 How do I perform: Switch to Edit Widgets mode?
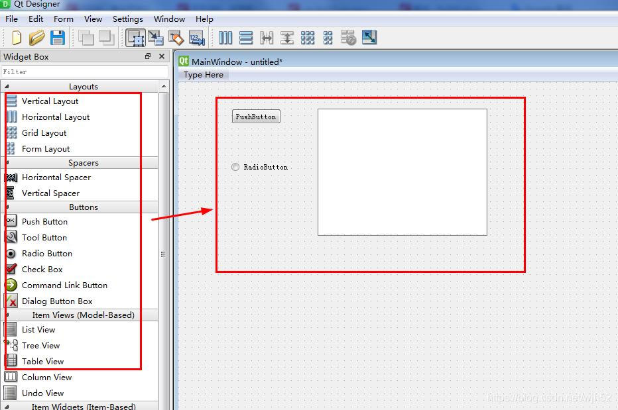click(x=135, y=38)
